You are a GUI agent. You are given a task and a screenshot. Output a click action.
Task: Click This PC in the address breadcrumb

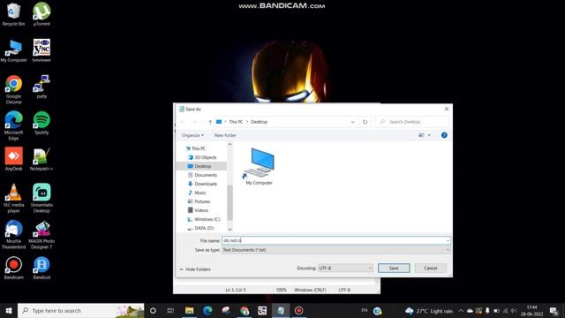point(236,122)
